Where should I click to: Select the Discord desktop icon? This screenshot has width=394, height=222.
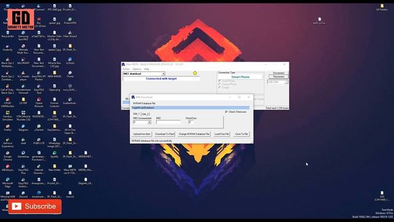(23, 195)
